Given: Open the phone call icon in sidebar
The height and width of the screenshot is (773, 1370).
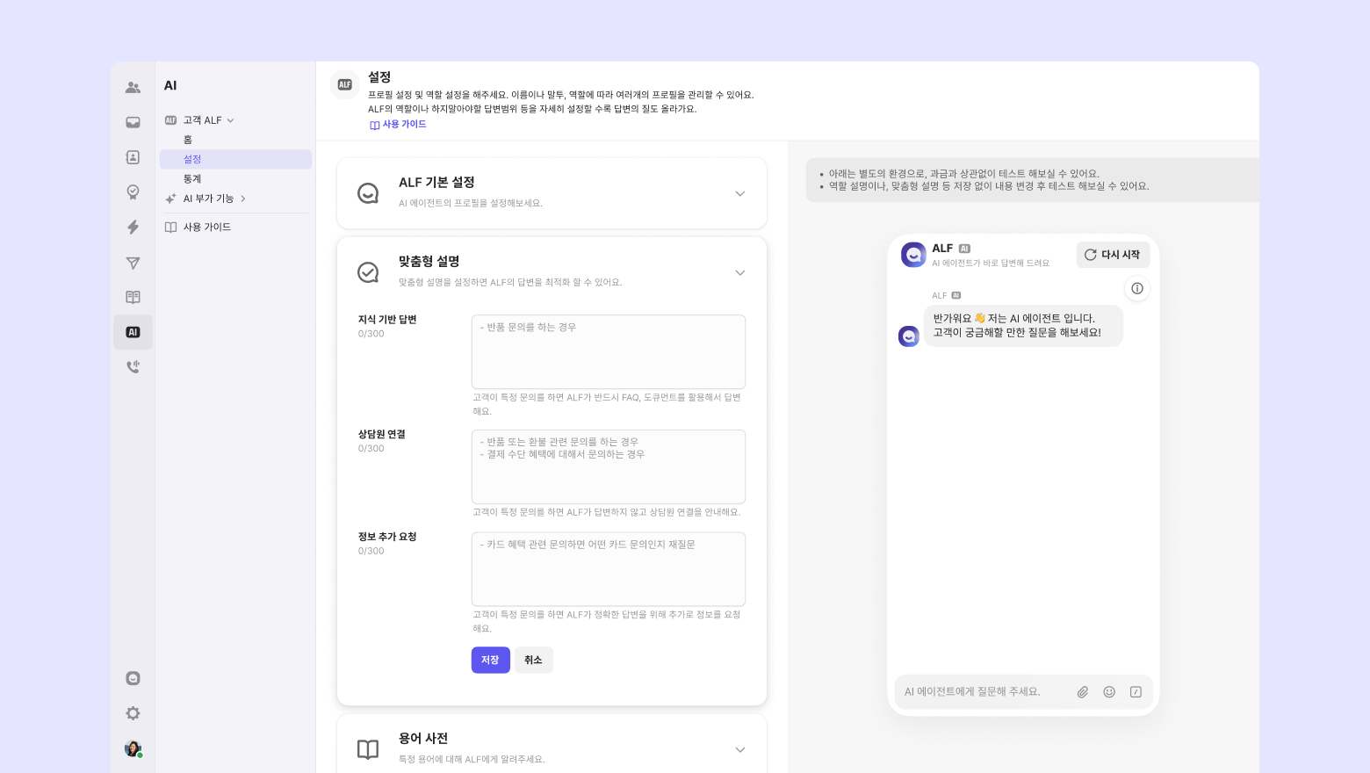Looking at the screenshot, I should tap(133, 367).
